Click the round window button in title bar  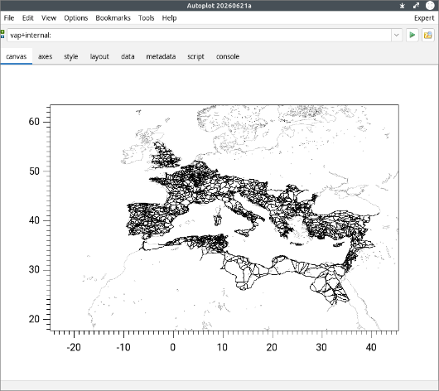pyautogui.click(x=430, y=6)
